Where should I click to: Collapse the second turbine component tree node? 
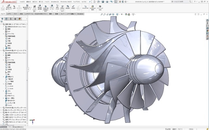(x=1, y=50)
